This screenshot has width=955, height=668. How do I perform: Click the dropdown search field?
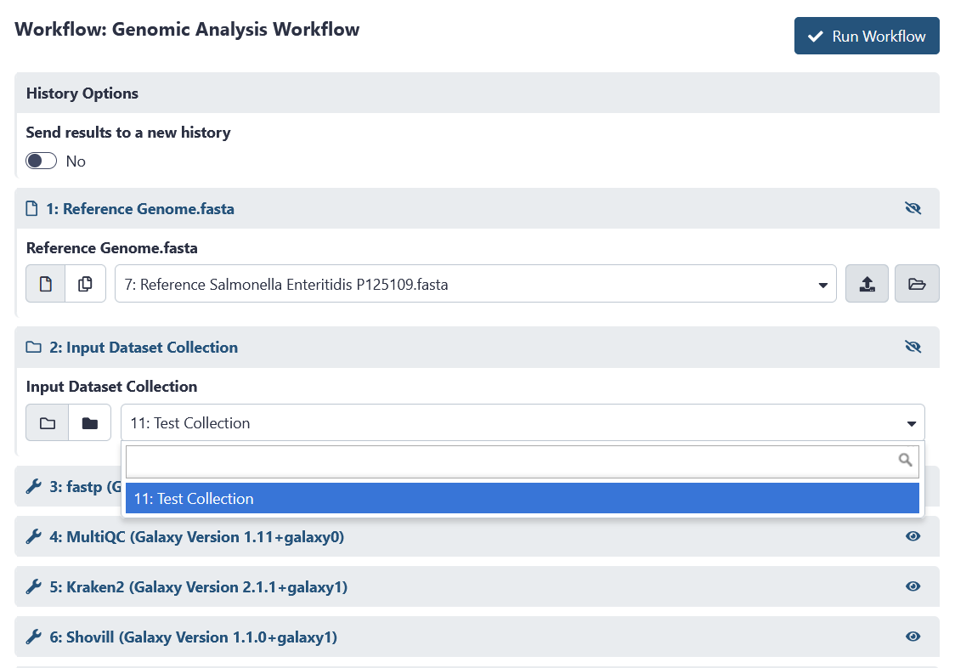510,461
